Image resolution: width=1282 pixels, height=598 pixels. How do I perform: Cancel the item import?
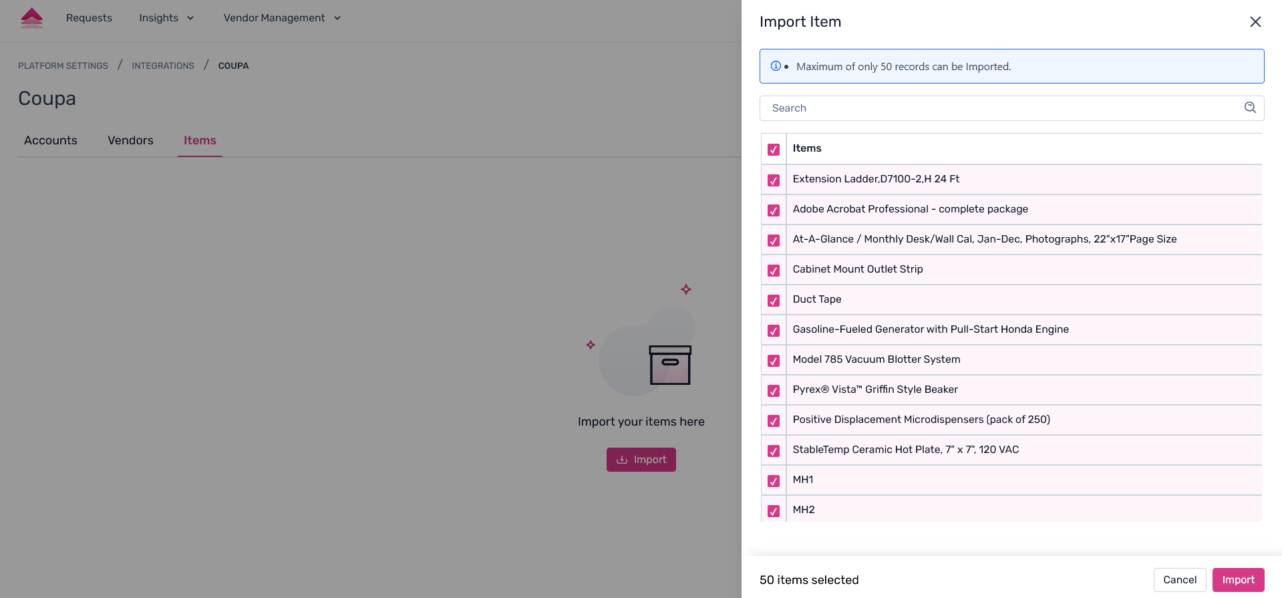1179,580
